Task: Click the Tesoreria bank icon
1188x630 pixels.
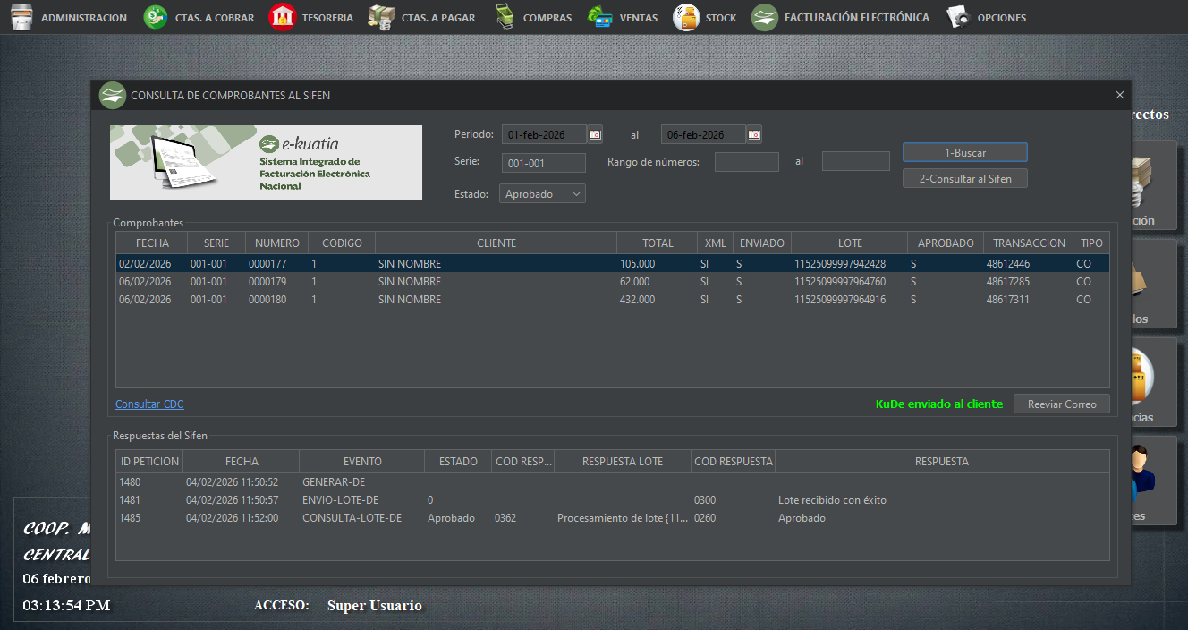Action: coord(283,17)
